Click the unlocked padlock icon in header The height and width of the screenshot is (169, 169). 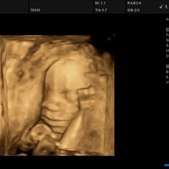tap(161, 7)
